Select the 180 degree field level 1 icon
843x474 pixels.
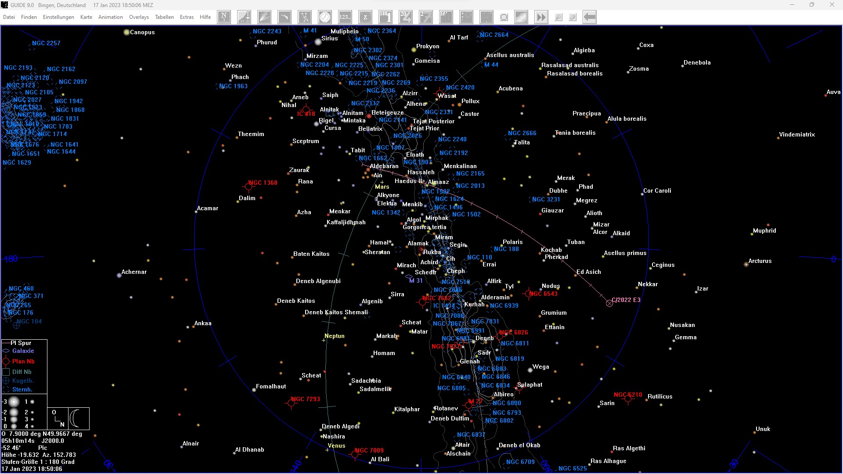pyautogui.click(x=385, y=17)
